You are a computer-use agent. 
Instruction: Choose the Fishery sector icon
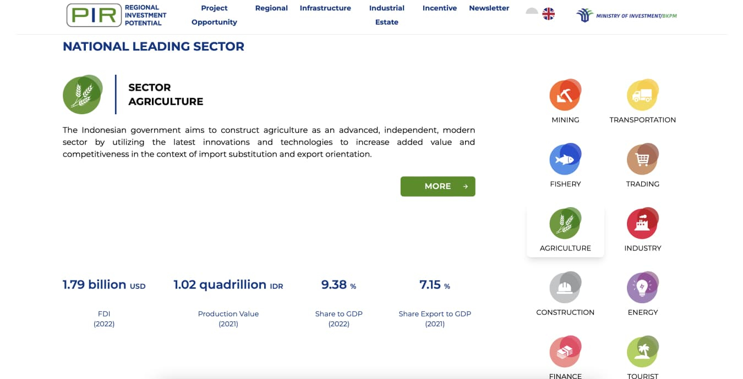coord(565,160)
